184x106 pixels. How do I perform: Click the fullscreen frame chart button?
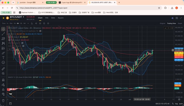172,28
